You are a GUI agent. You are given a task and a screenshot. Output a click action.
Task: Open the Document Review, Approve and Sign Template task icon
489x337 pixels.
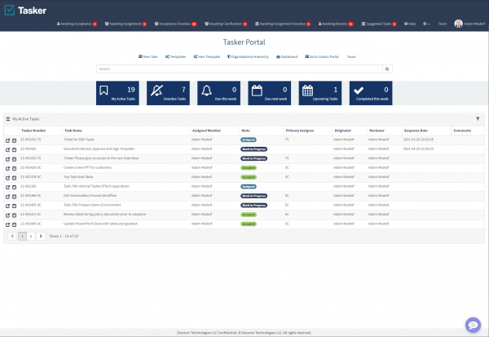(x=8, y=150)
